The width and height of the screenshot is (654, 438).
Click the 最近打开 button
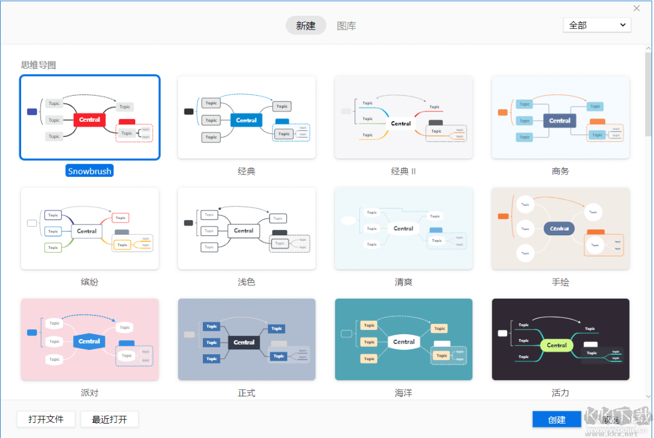coord(109,419)
